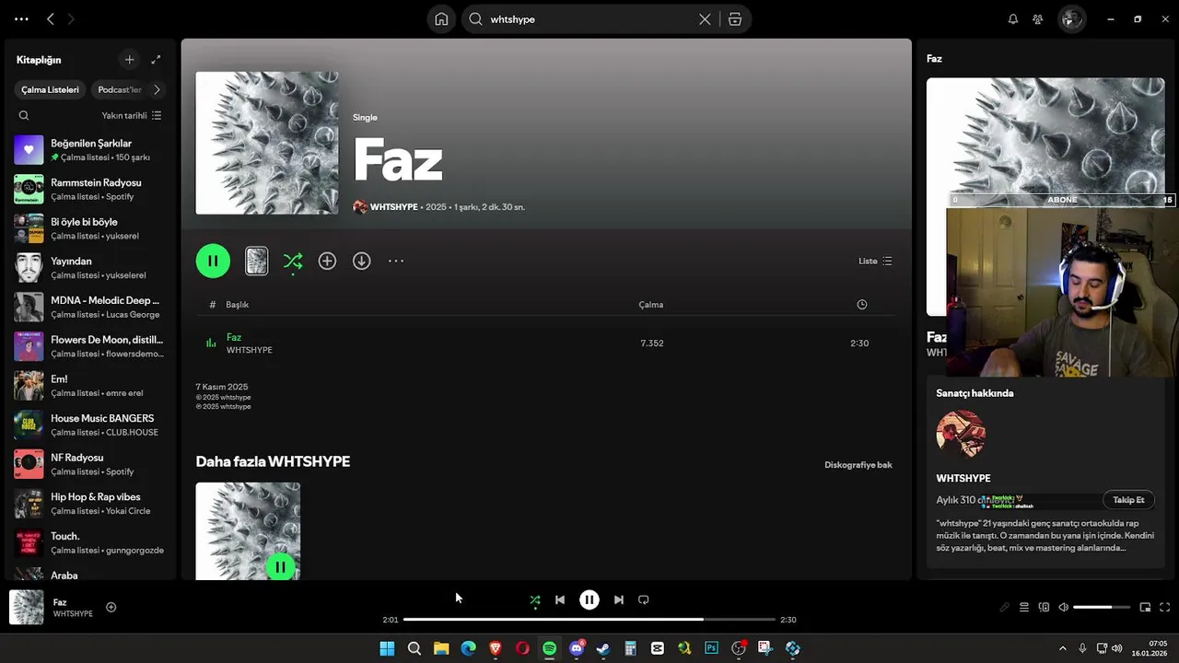1179x663 pixels.
Task: Open the Yayından playlist
Action: tap(90, 268)
